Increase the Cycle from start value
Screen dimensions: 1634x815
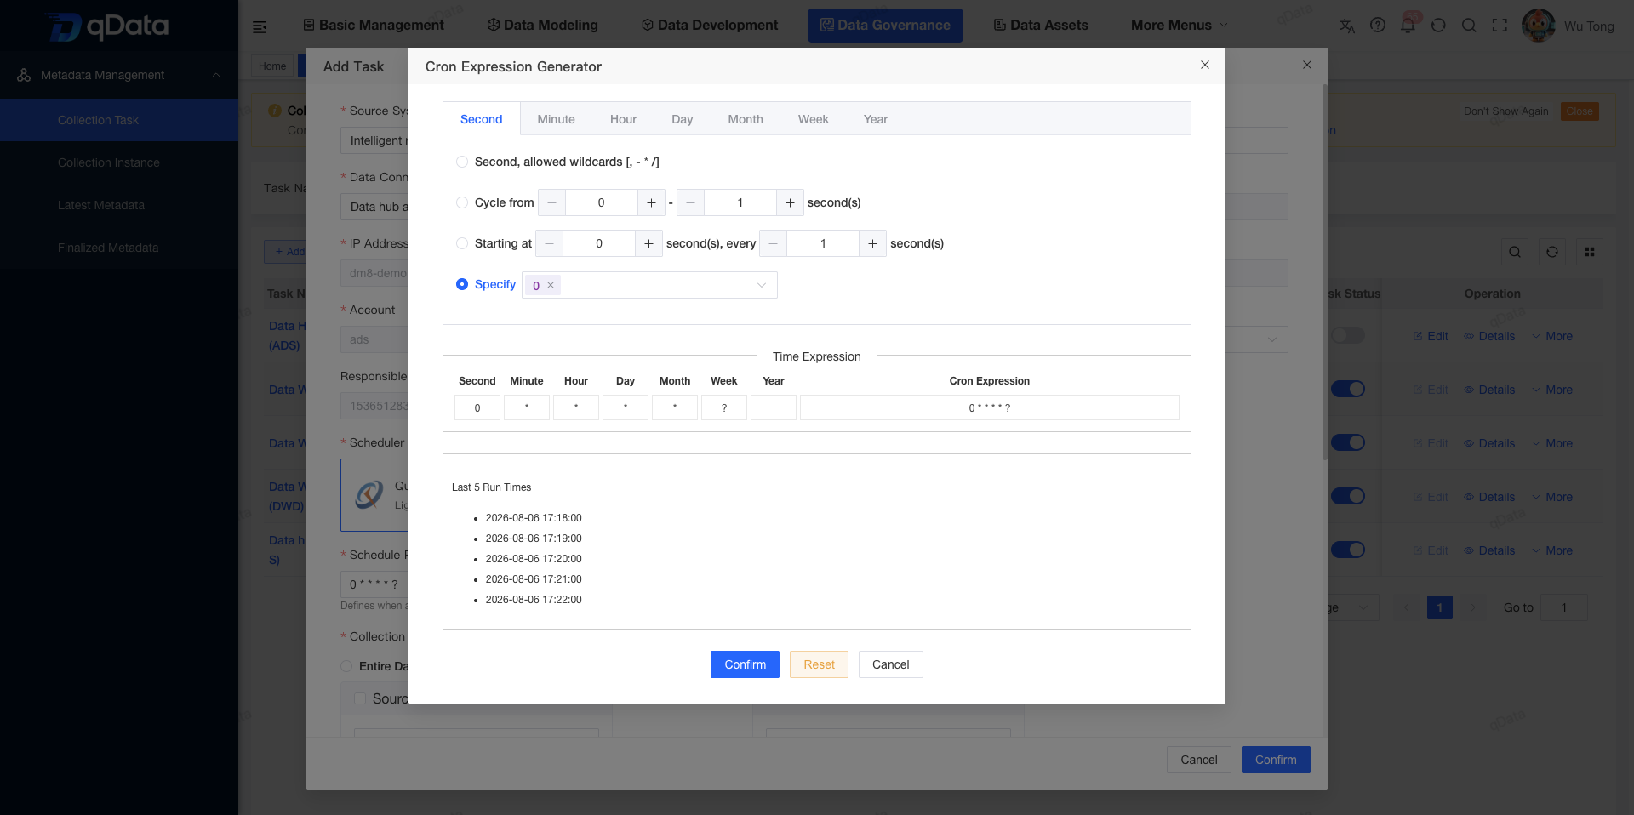(651, 202)
